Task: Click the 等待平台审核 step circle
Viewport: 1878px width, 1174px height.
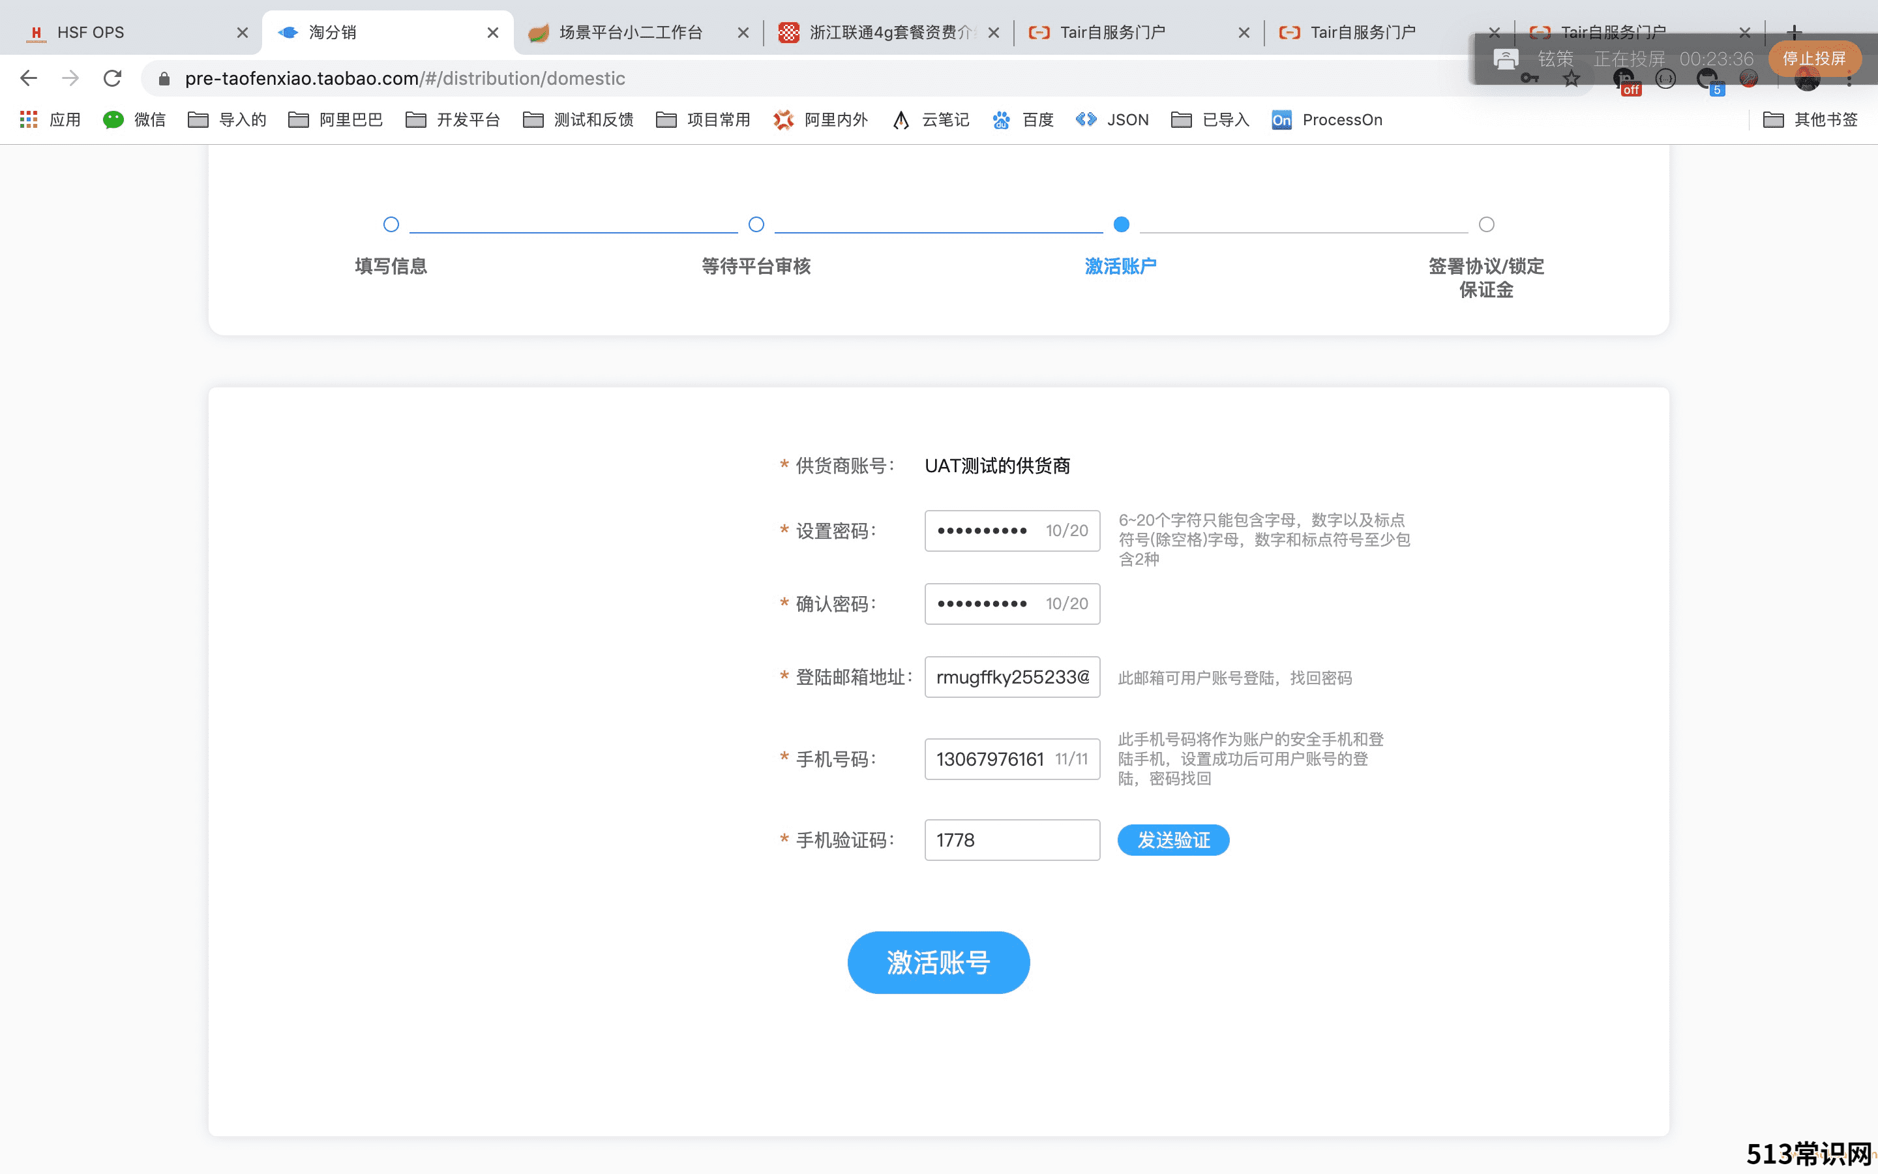Action: 756,224
